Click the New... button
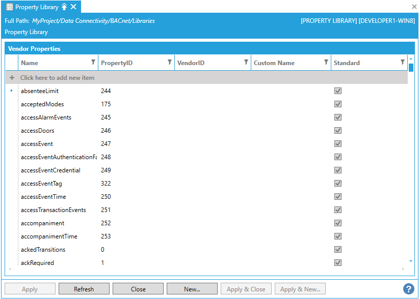Screen dimensions: 420x299 [192, 289]
